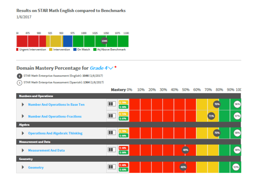264x177 pixels.
Task: Expand Operations And Algebraic Thinking row
Action: pyautogui.click(x=23, y=133)
